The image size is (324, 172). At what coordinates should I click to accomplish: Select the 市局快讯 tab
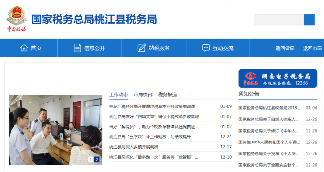click(143, 95)
